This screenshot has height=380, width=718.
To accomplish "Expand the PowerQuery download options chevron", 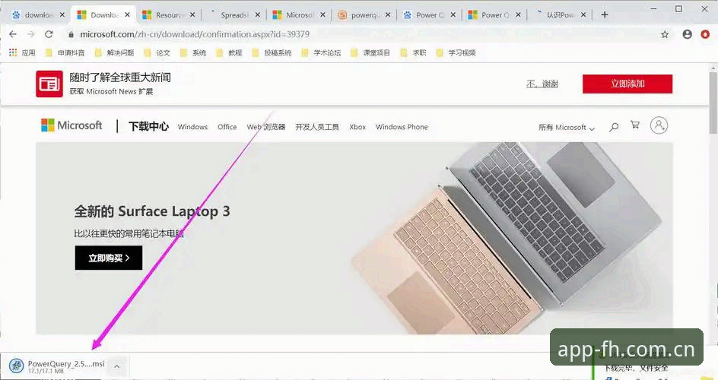I will coord(117,366).
